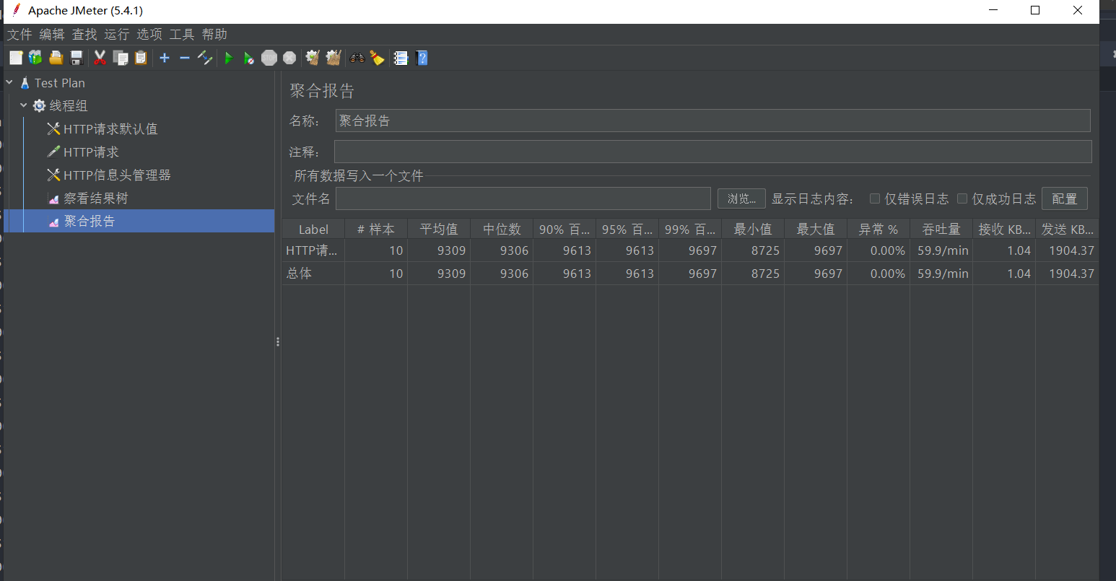Click the Toggle enable/disable icon
The image size is (1116, 581).
pyautogui.click(x=205, y=58)
